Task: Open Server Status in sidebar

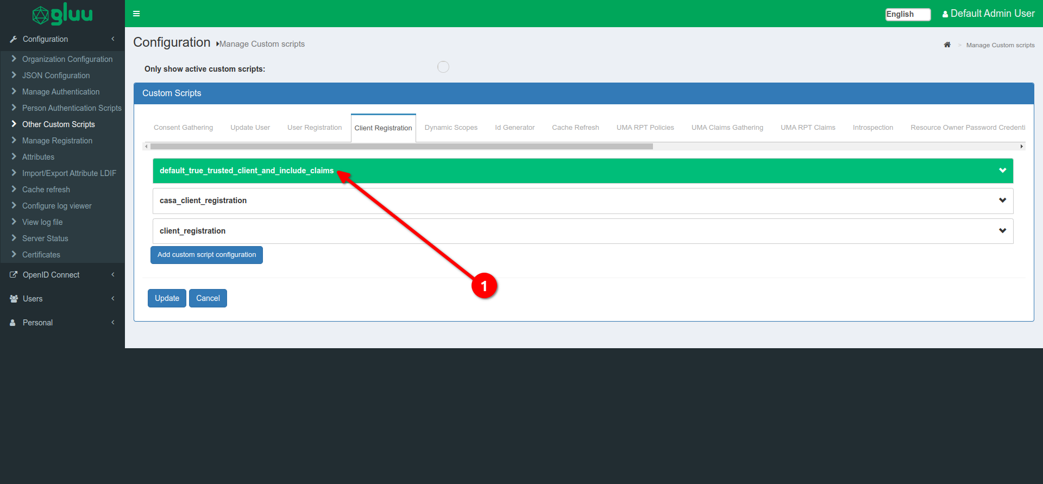Action: [45, 238]
